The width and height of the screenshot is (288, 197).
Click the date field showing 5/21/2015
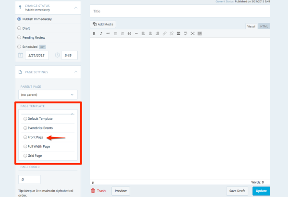(x=37, y=55)
